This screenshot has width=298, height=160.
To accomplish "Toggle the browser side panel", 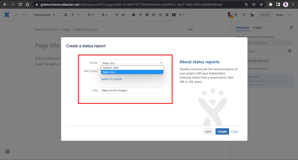I will click(x=278, y=4).
